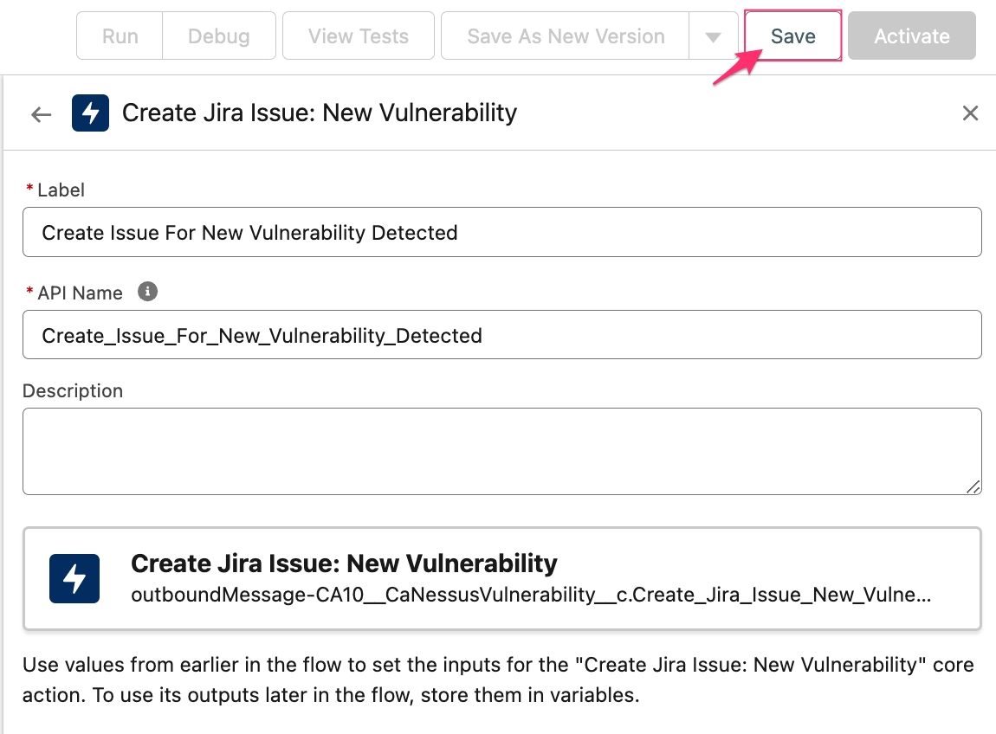Click the Action lightning bolt icon beside flow title
Image resolution: width=996 pixels, height=734 pixels.
click(x=91, y=113)
